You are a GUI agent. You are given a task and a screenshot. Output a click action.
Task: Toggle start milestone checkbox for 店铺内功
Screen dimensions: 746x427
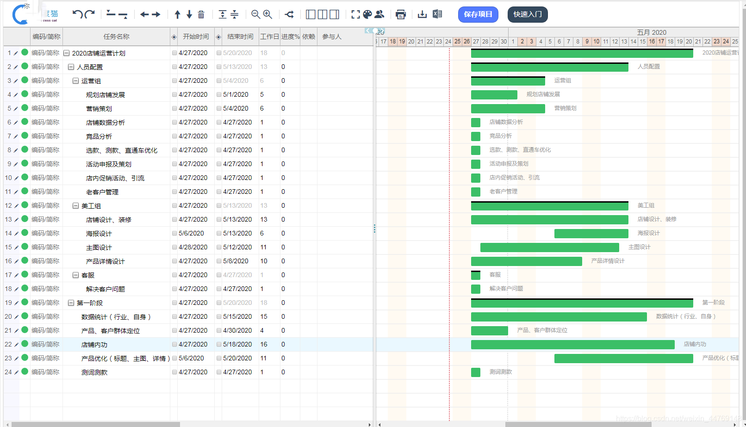coord(174,345)
